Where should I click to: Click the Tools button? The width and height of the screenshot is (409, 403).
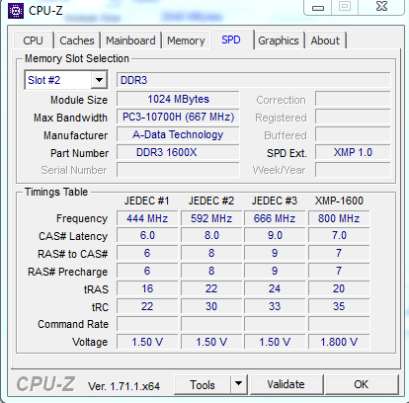pos(203,384)
